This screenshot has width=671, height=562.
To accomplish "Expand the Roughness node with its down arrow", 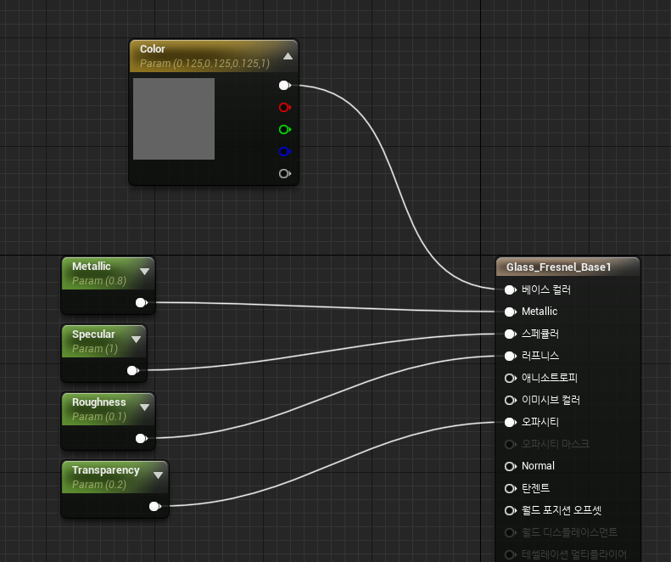I will [145, 407].
